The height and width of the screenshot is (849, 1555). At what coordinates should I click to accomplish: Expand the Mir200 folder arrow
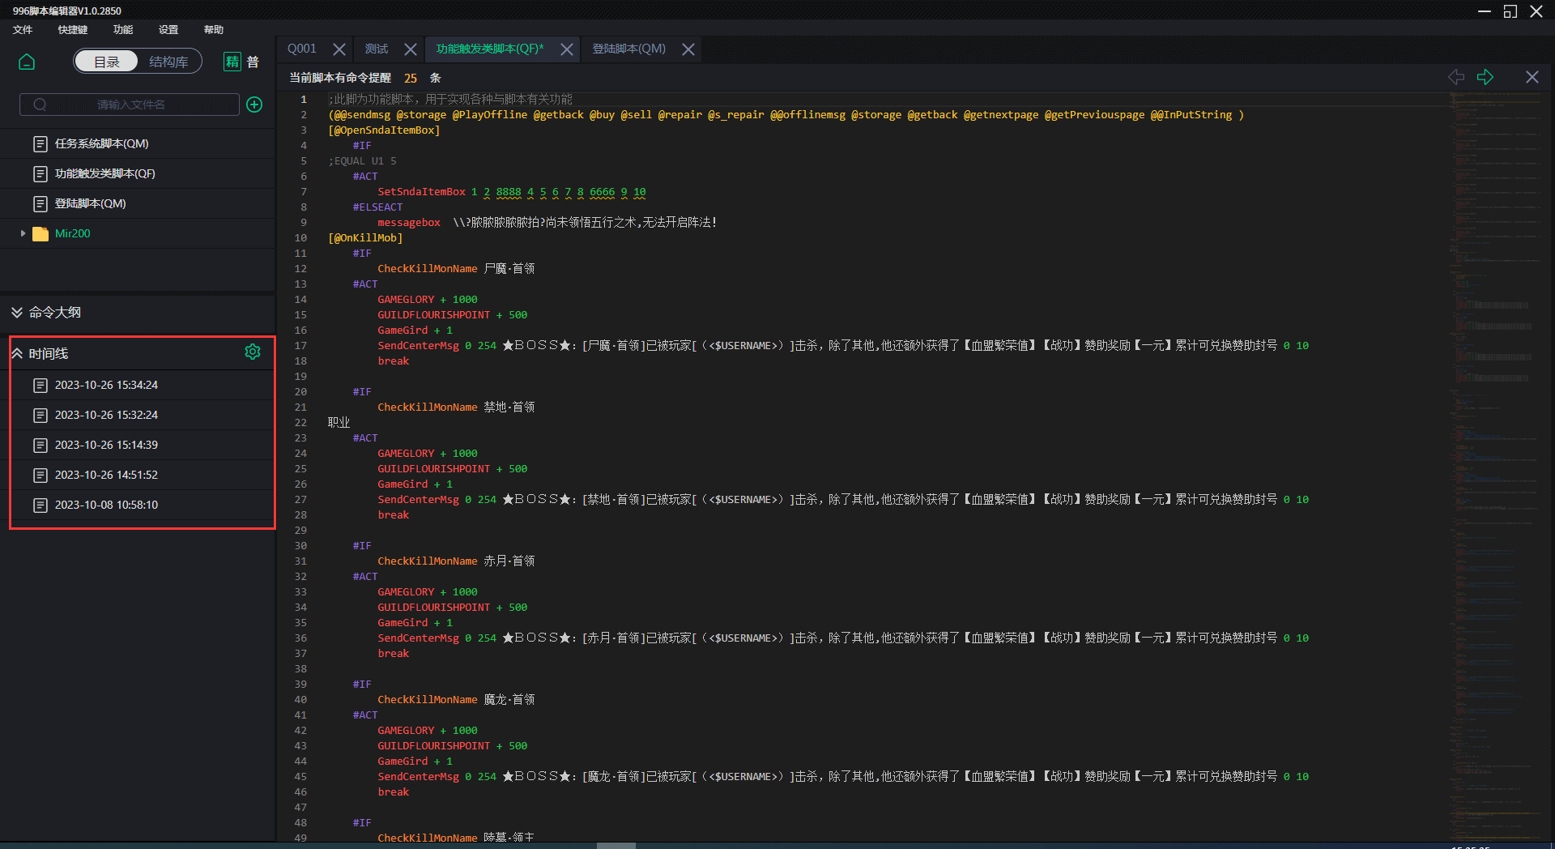click(23, 233)
